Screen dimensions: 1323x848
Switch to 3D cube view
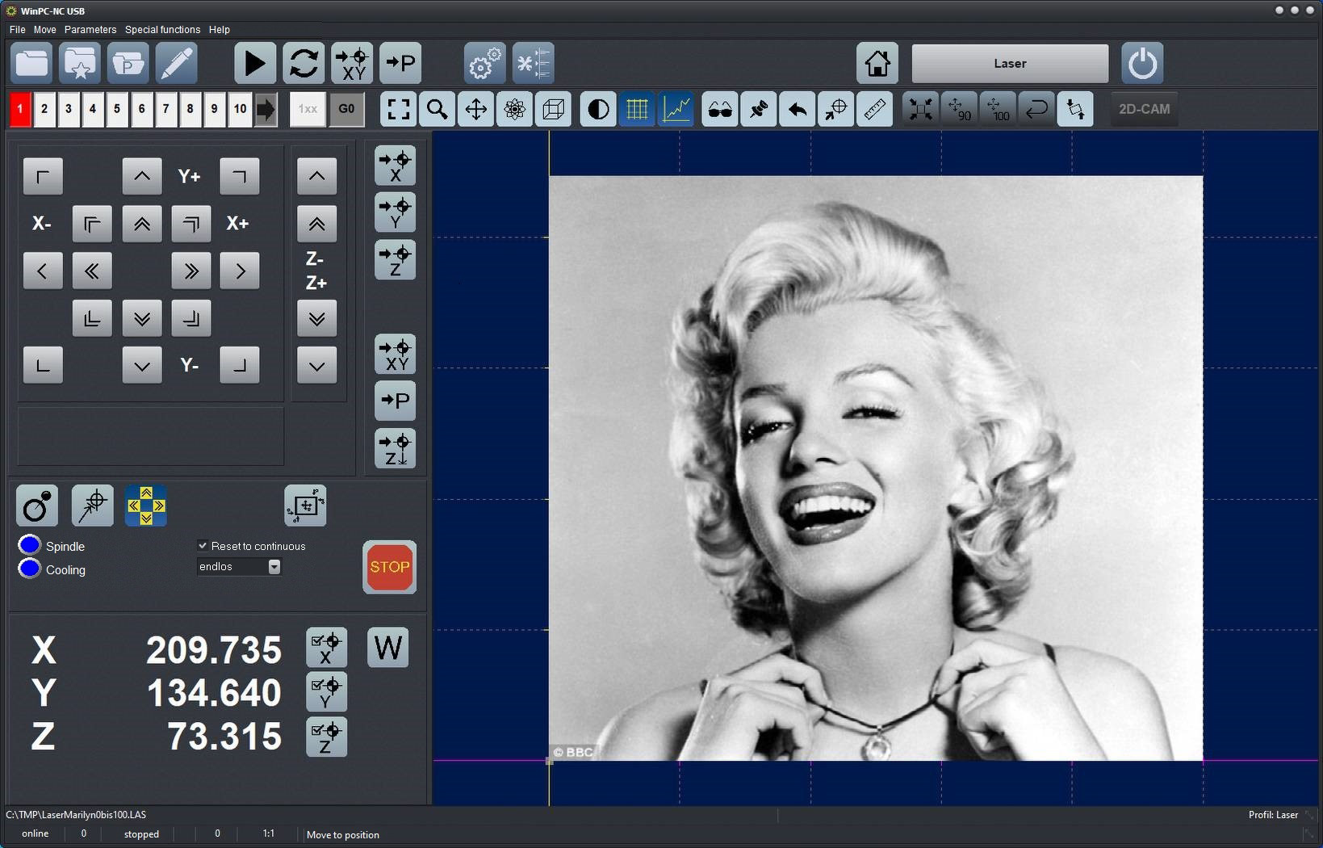pos(554,109)
